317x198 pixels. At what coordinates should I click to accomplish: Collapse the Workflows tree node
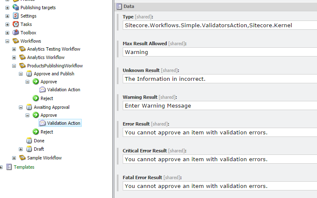coord(7,41)
